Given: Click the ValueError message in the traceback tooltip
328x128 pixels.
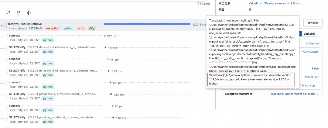Looking at the screenshot, I should (251, 79).
